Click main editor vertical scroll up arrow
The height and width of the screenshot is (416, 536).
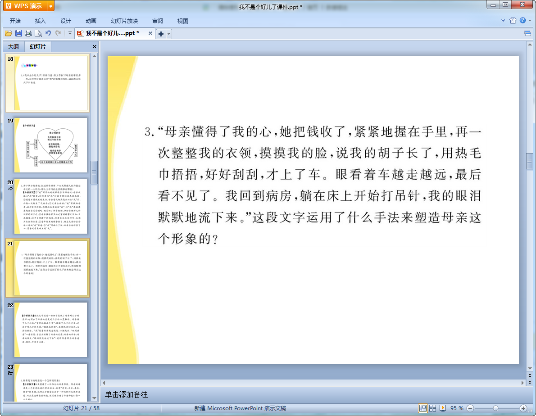coord(530,45)
